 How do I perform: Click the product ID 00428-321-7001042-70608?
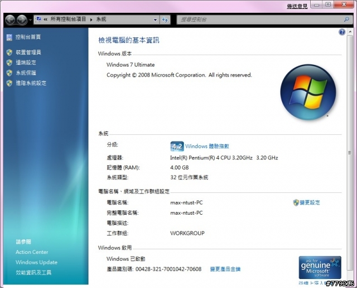coord(168,270)
